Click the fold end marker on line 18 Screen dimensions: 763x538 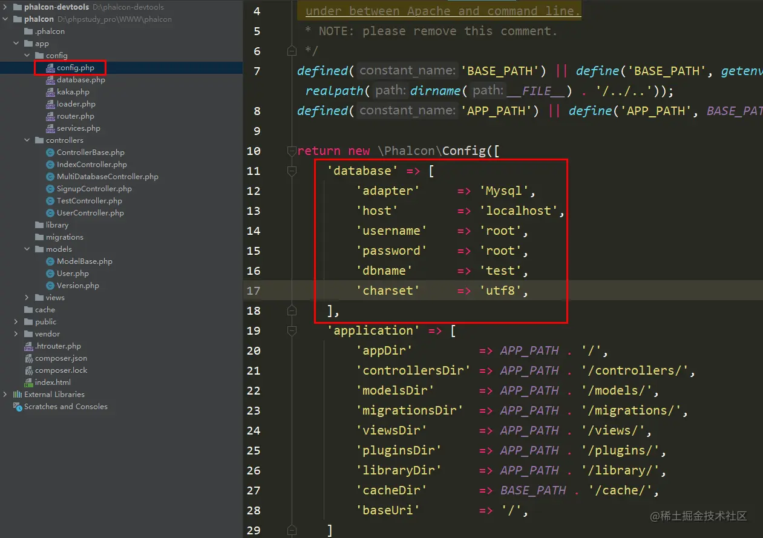[292, 311]
